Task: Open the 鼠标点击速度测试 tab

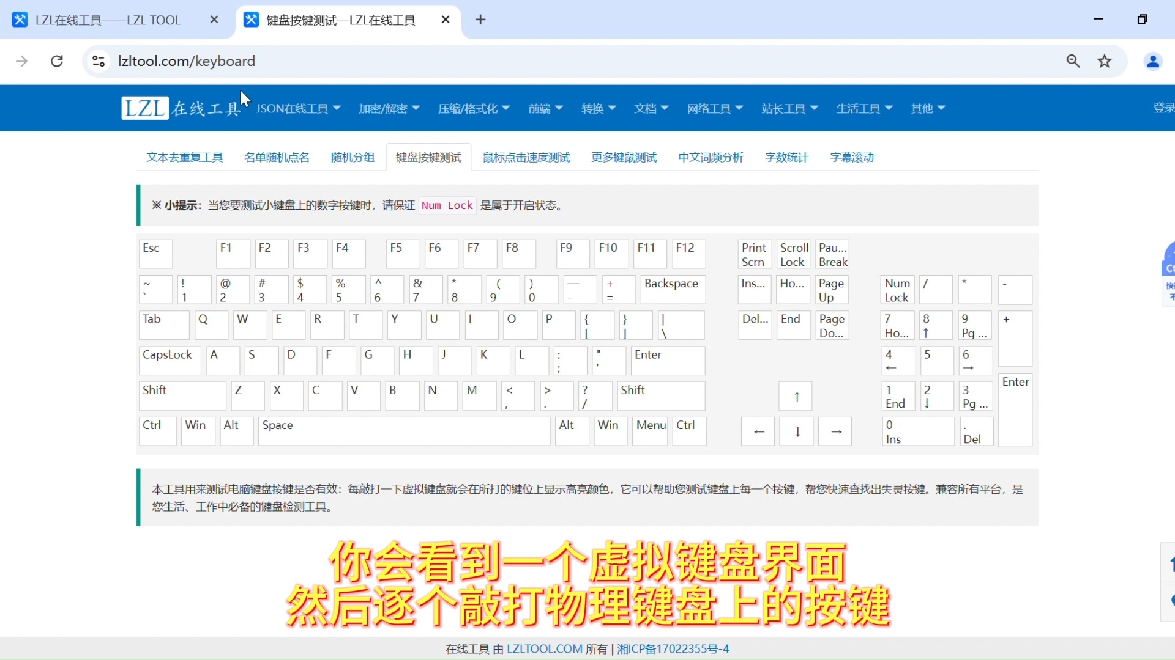Action: [x=526, y=157]
